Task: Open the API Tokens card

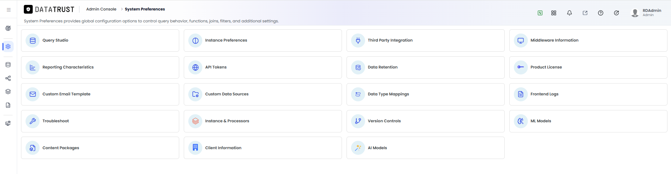Action: [x=263, y=67]
